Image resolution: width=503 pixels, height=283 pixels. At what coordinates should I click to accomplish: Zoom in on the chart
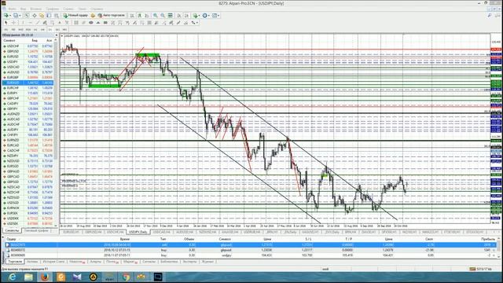click(156, 16)
